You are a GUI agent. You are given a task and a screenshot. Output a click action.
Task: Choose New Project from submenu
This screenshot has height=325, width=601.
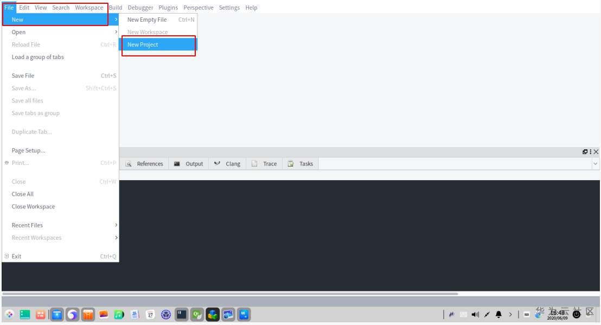158,44
